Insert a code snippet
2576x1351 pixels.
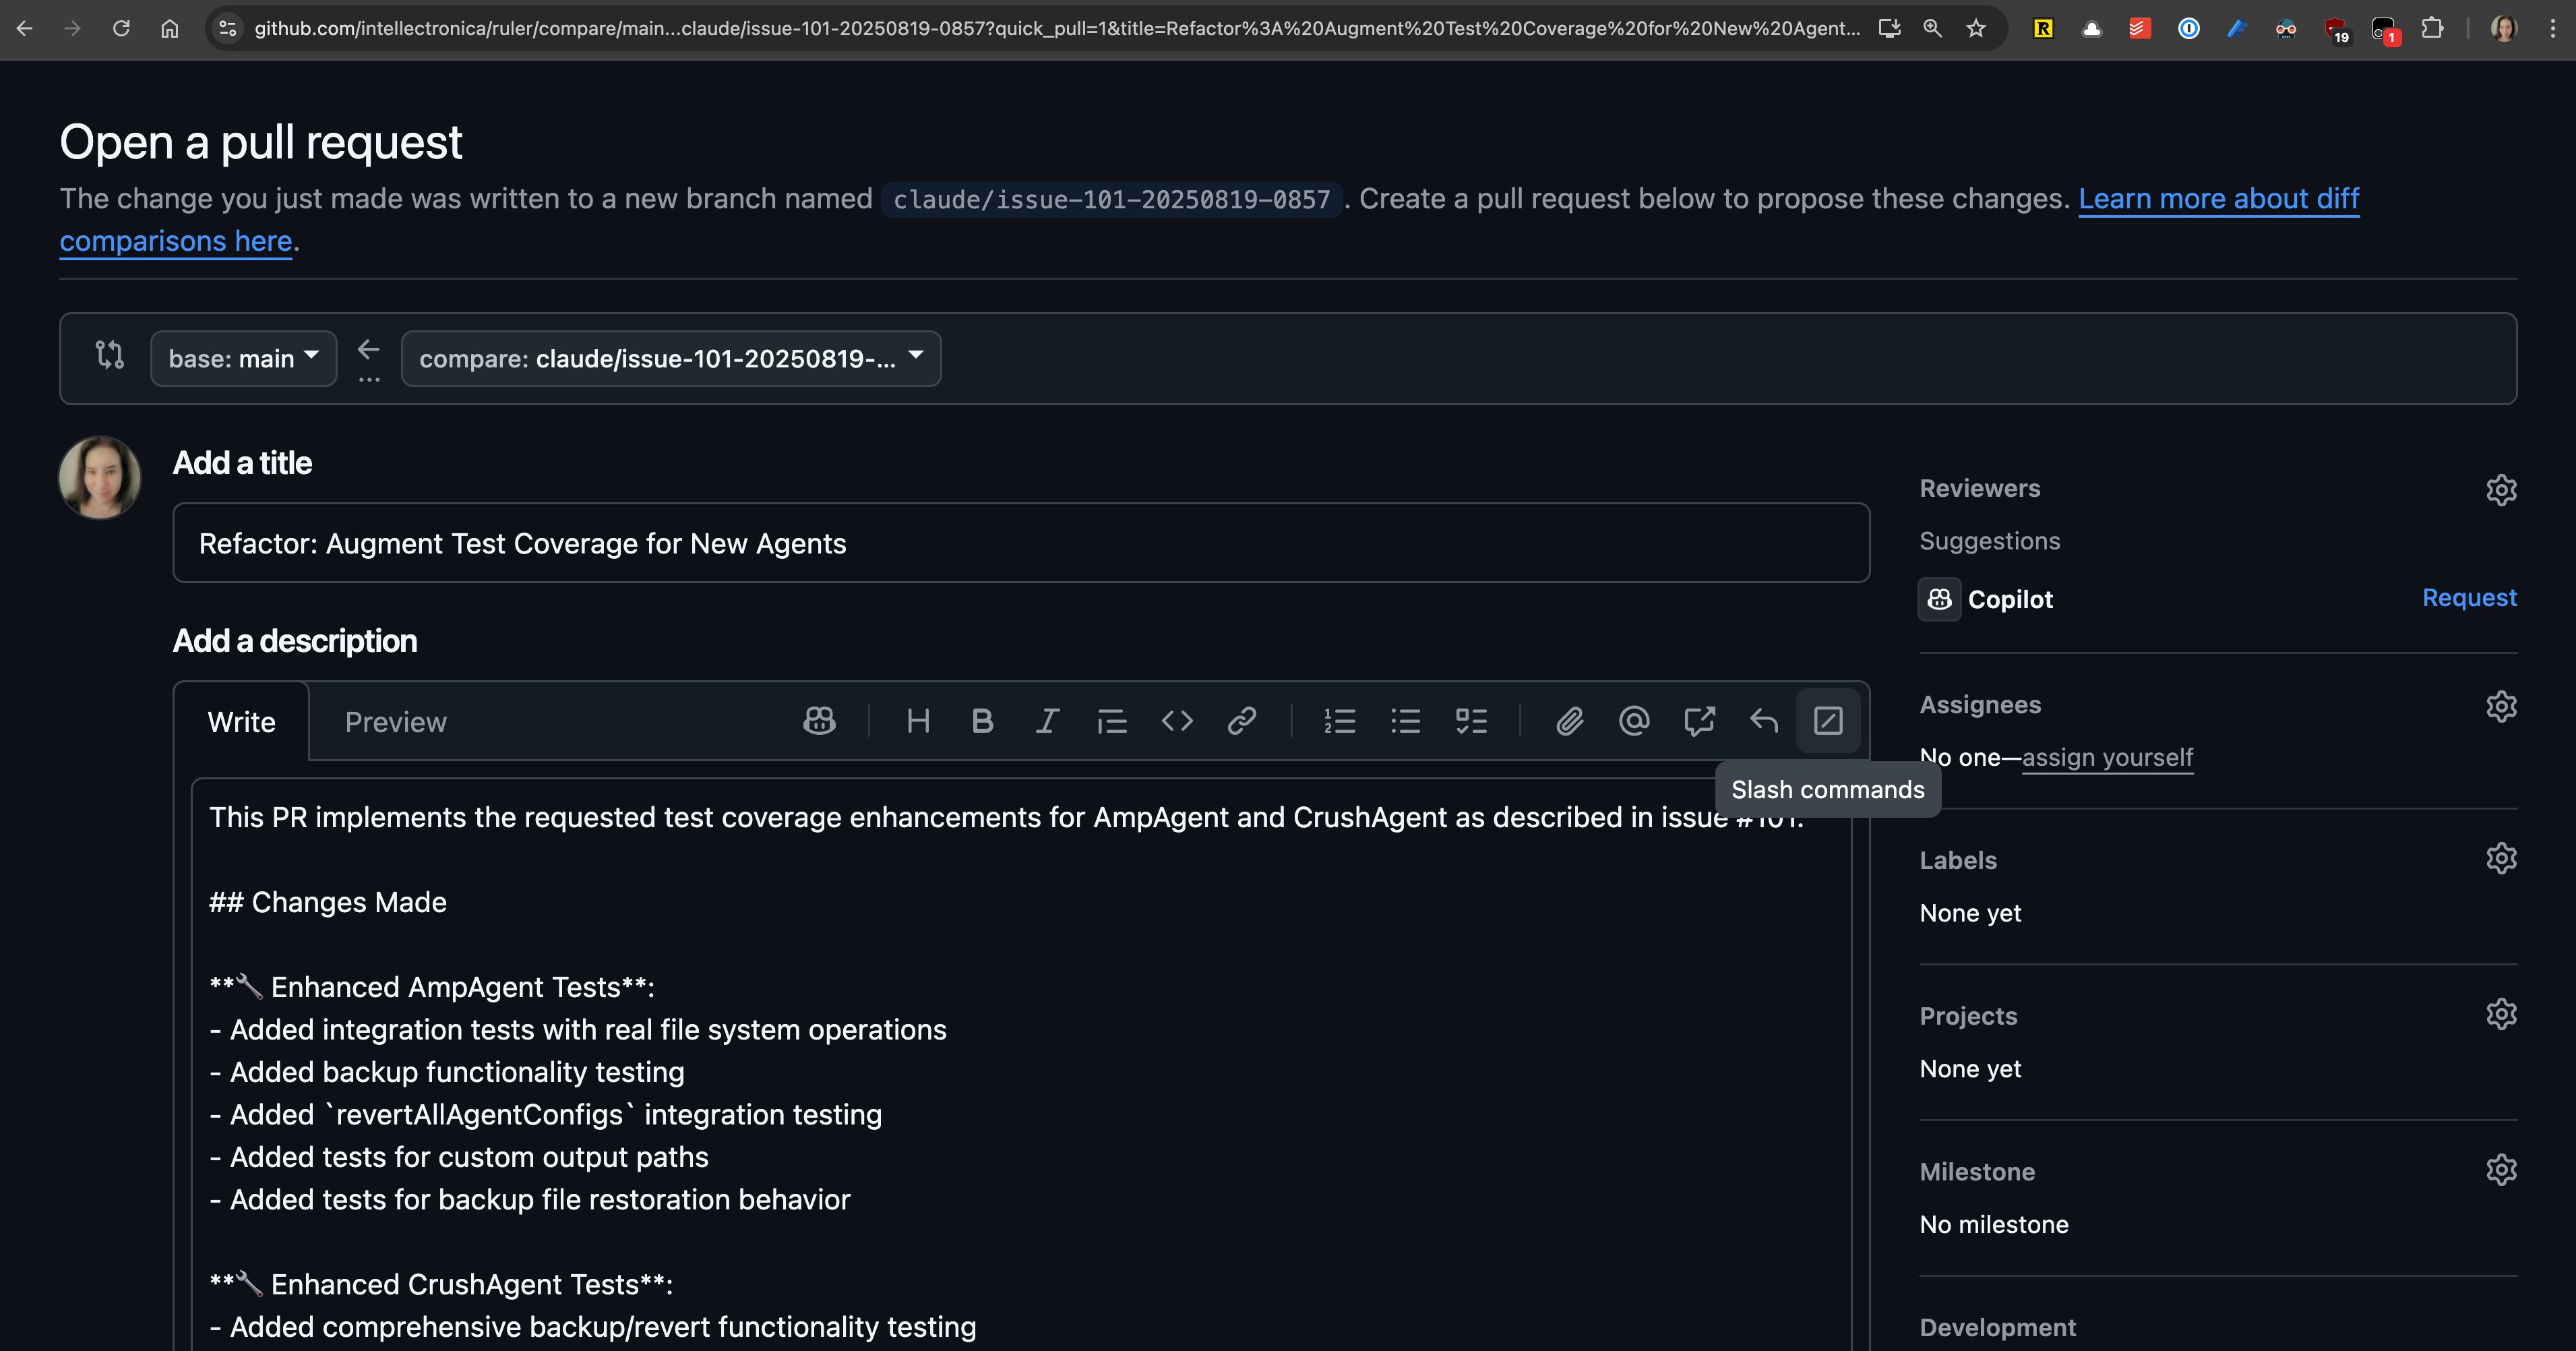pos(1176,721)
